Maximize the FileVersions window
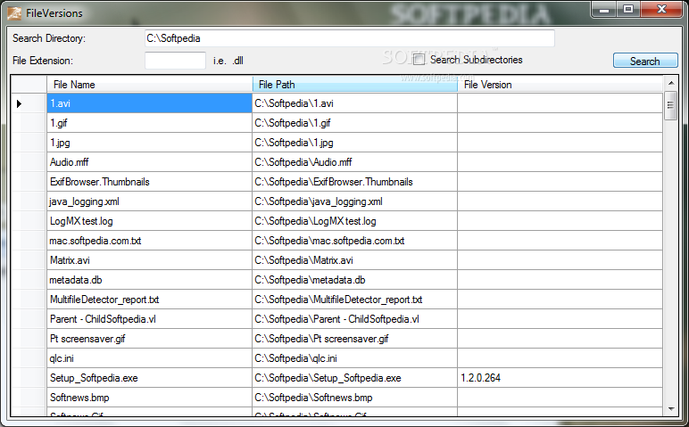689x427 pixels. [628, 9]
